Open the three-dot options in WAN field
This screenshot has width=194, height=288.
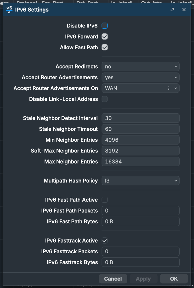point(169,88)
